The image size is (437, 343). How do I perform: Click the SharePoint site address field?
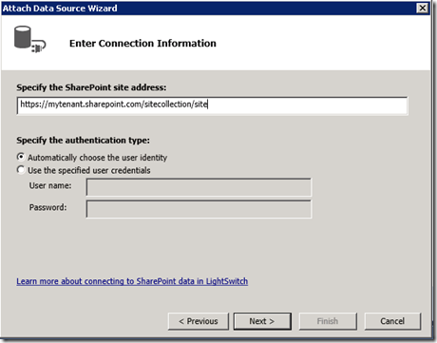tap(212, 105)
